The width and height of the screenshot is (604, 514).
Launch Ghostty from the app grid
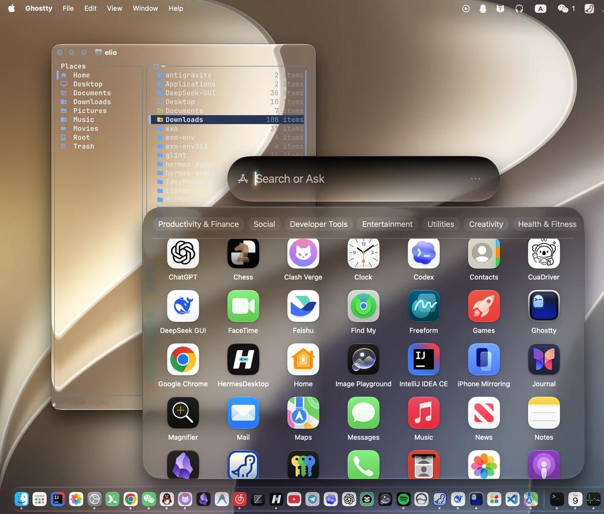544,306
